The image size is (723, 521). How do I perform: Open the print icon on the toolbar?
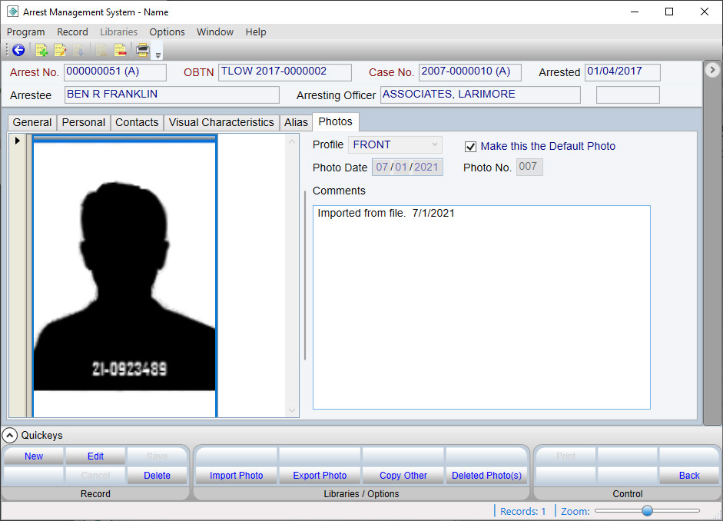point(144,50)
